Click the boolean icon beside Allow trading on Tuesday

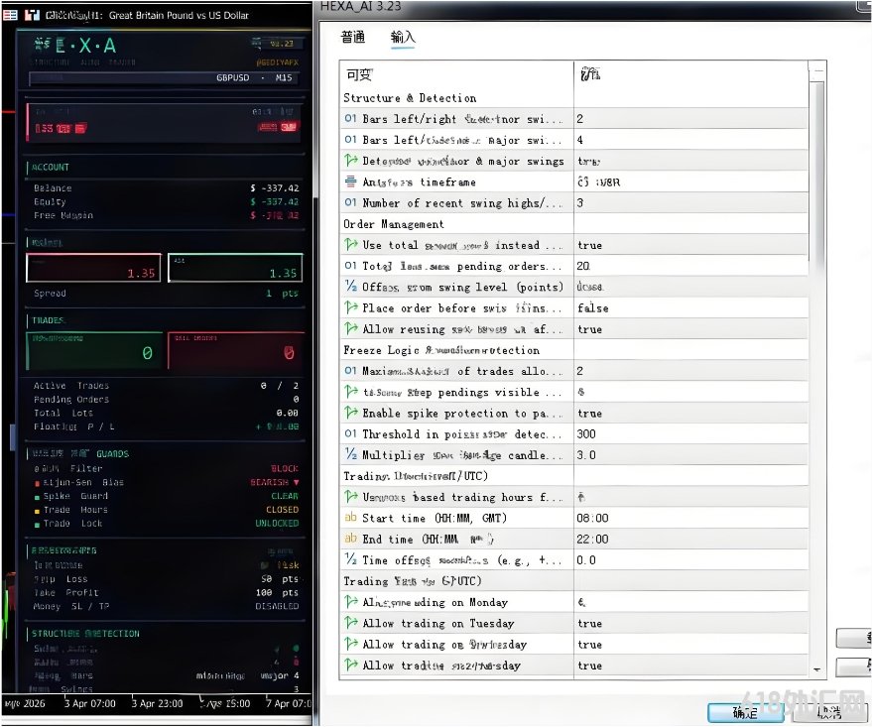click(x=350, y=623)
